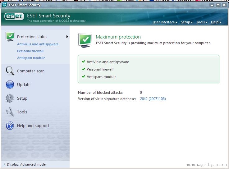Click the ESET logo in the header
Viewport: 229px width, 169px height.
(x=14, y=16)
